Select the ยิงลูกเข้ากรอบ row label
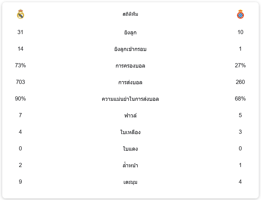This screenshot has height=200, width=261. pyautogui.click(x=130, y=49)
